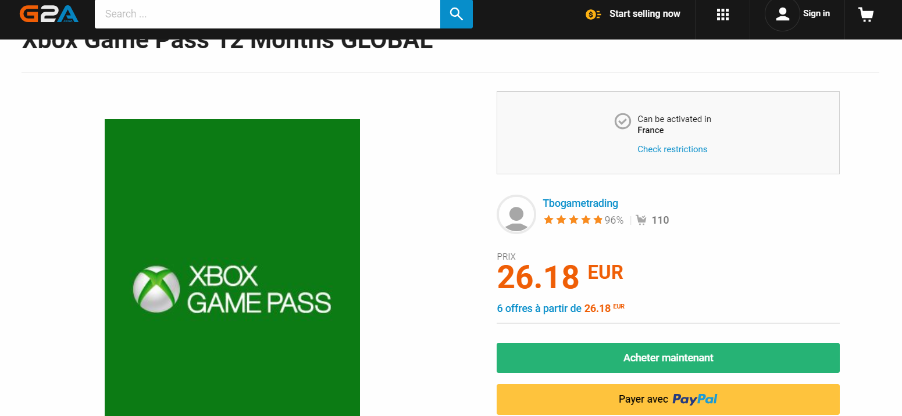Open the apps grid menu icon

point(723,15)
